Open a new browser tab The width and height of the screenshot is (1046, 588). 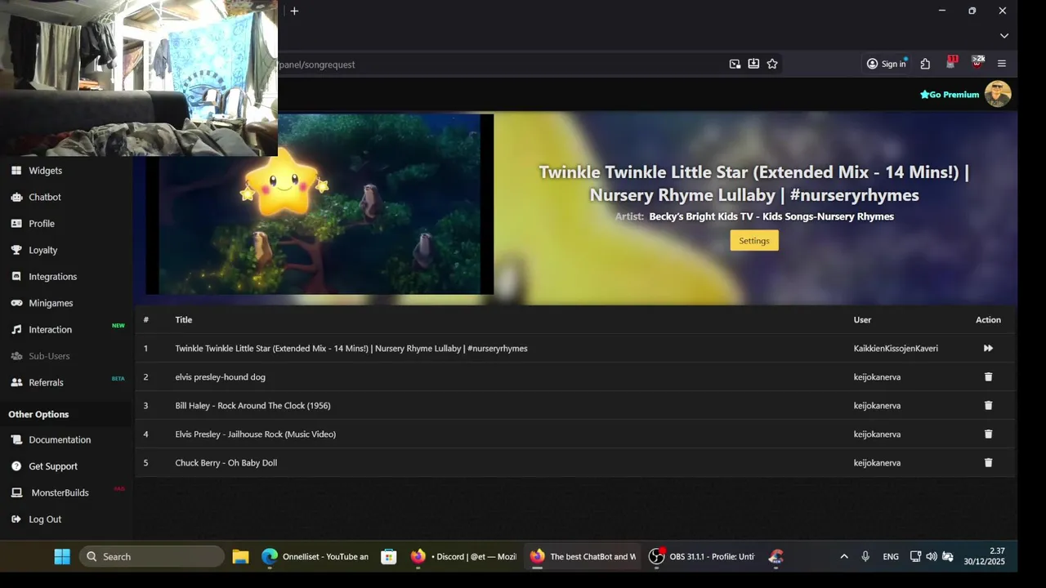tap(294, 11)
